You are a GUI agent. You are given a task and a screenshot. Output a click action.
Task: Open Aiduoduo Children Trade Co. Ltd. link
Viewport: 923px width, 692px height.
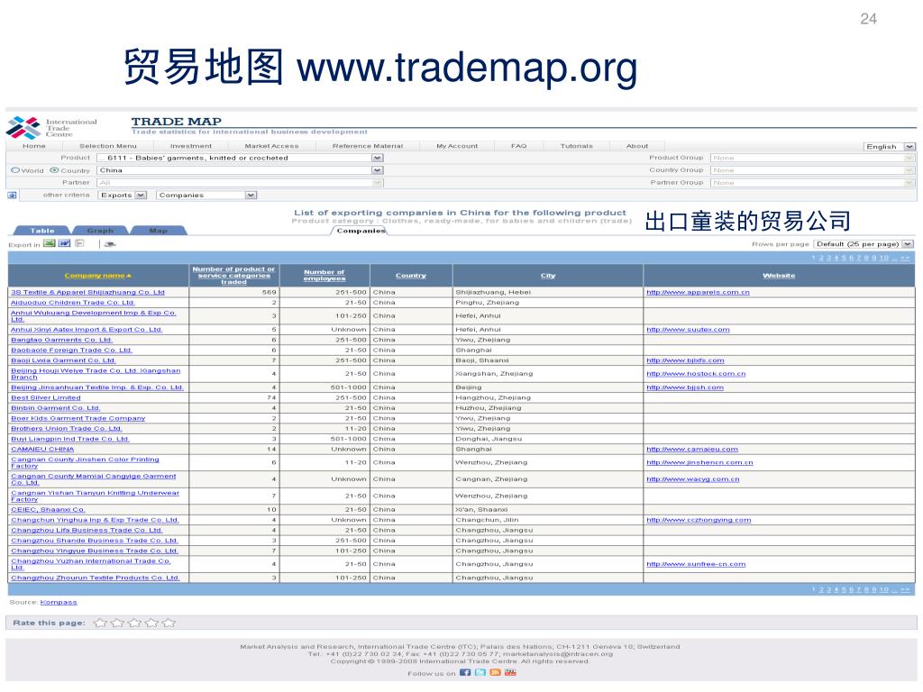[x=73, y=303]
